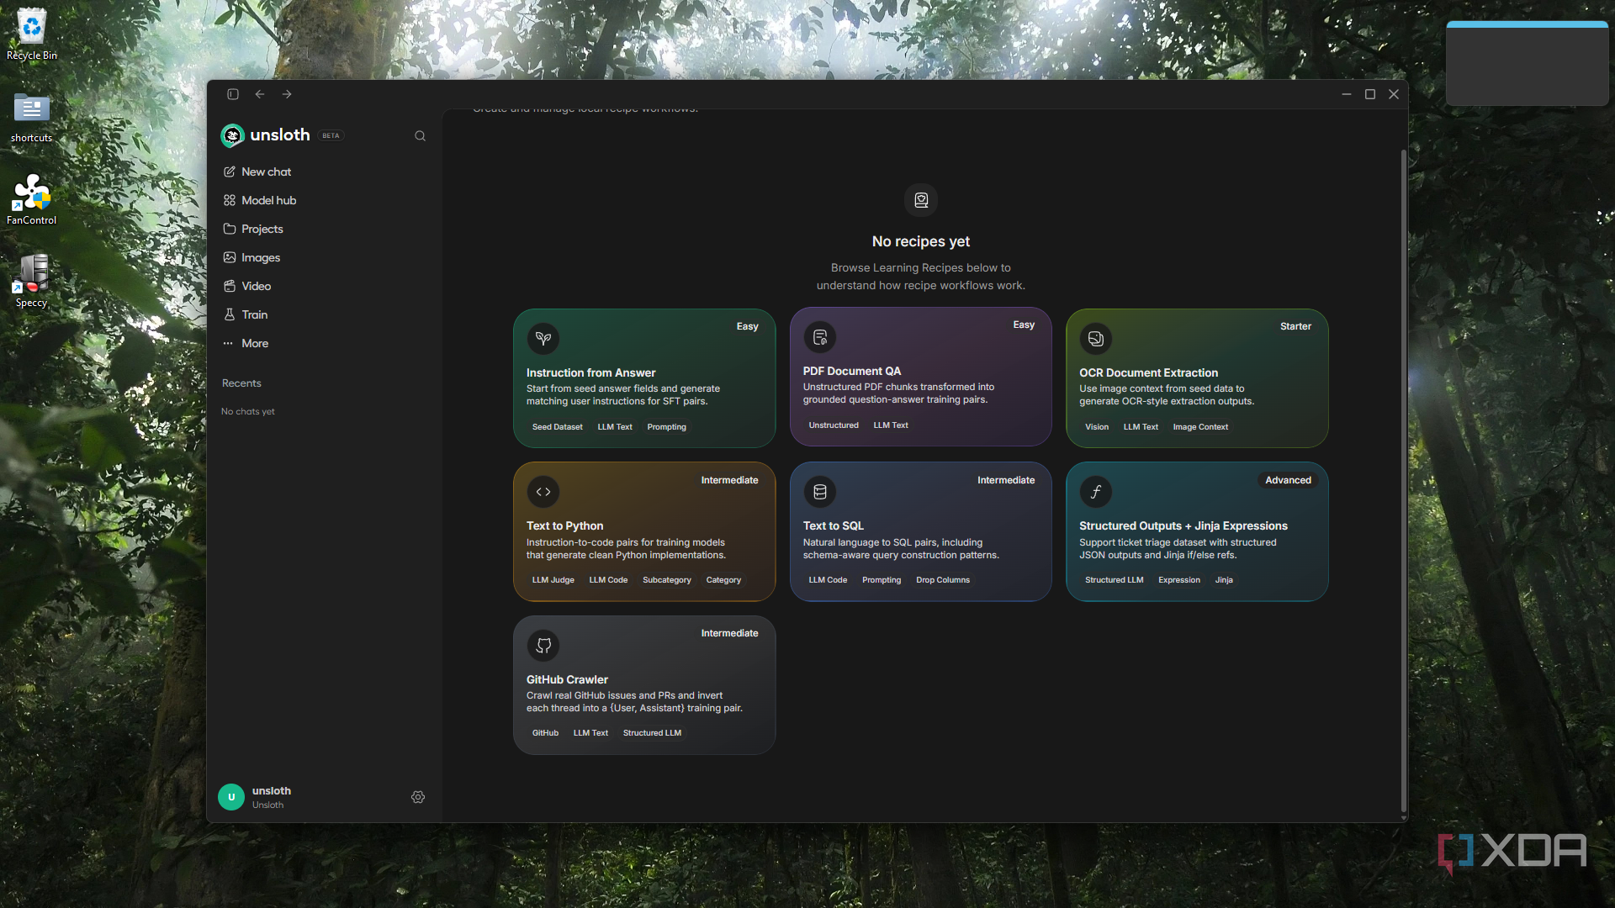1615x908 pixels.
Task: Open Structured Outputs + Jinja Expressions recipe
Action: pos(1197,531)
